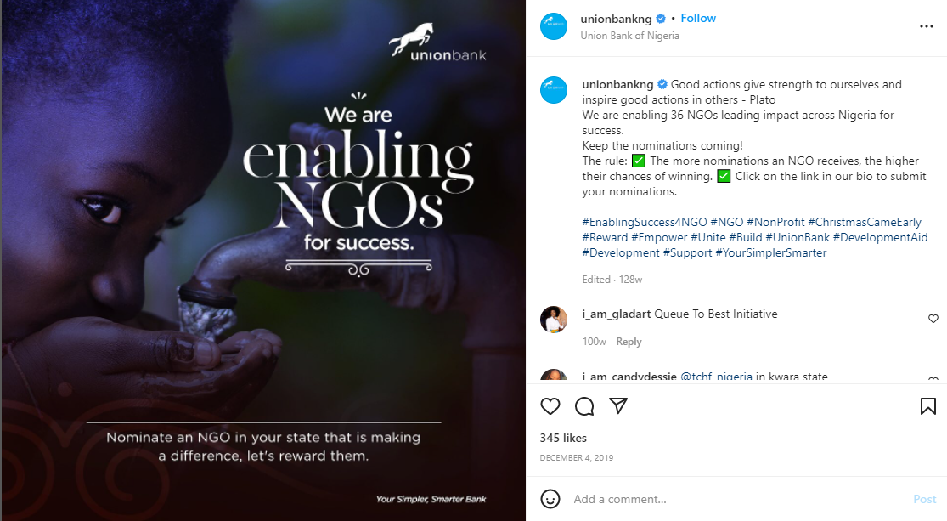
Task: Click the Follow button
Action: [698, 19]
